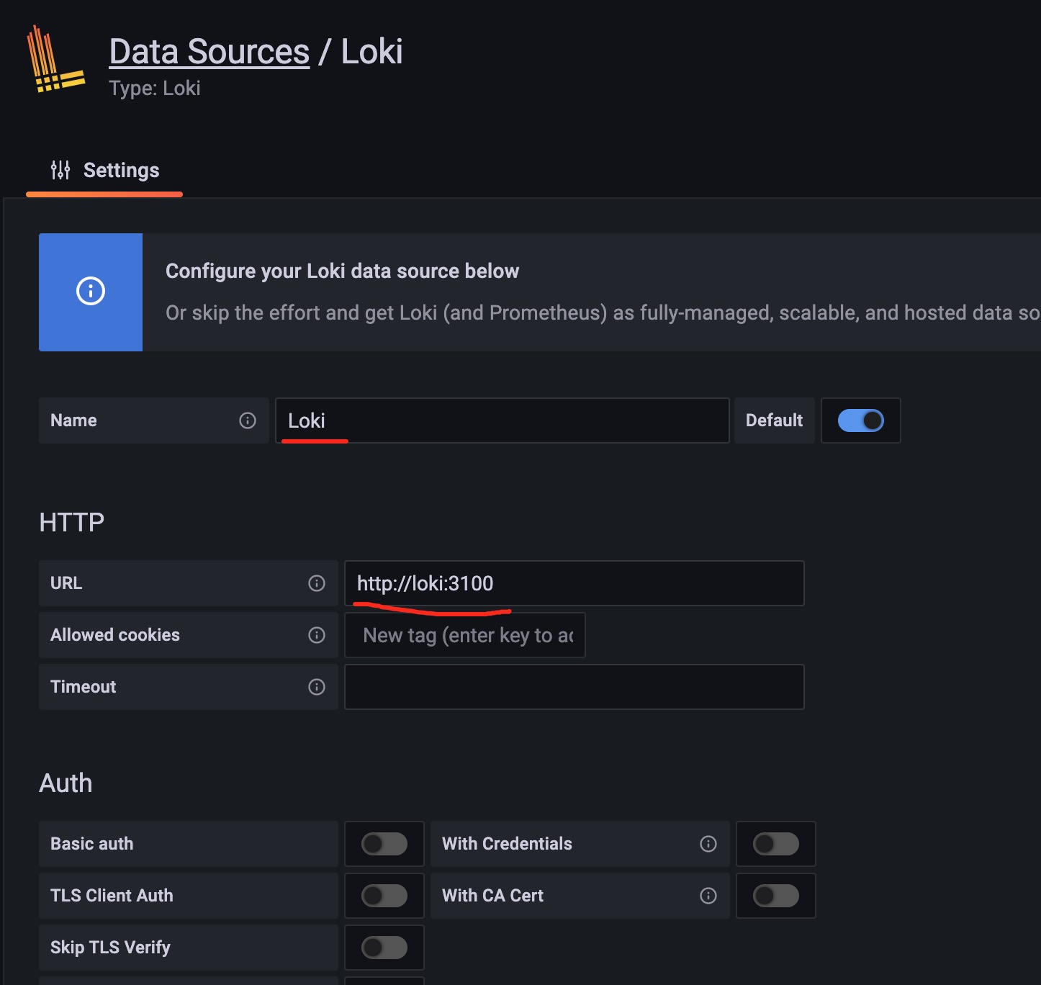Click the Grafana logo in the header
1041x985 pixels.
[56, 59]
